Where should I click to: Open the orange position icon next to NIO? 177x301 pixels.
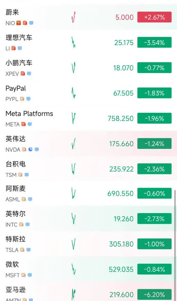point(18,23)
